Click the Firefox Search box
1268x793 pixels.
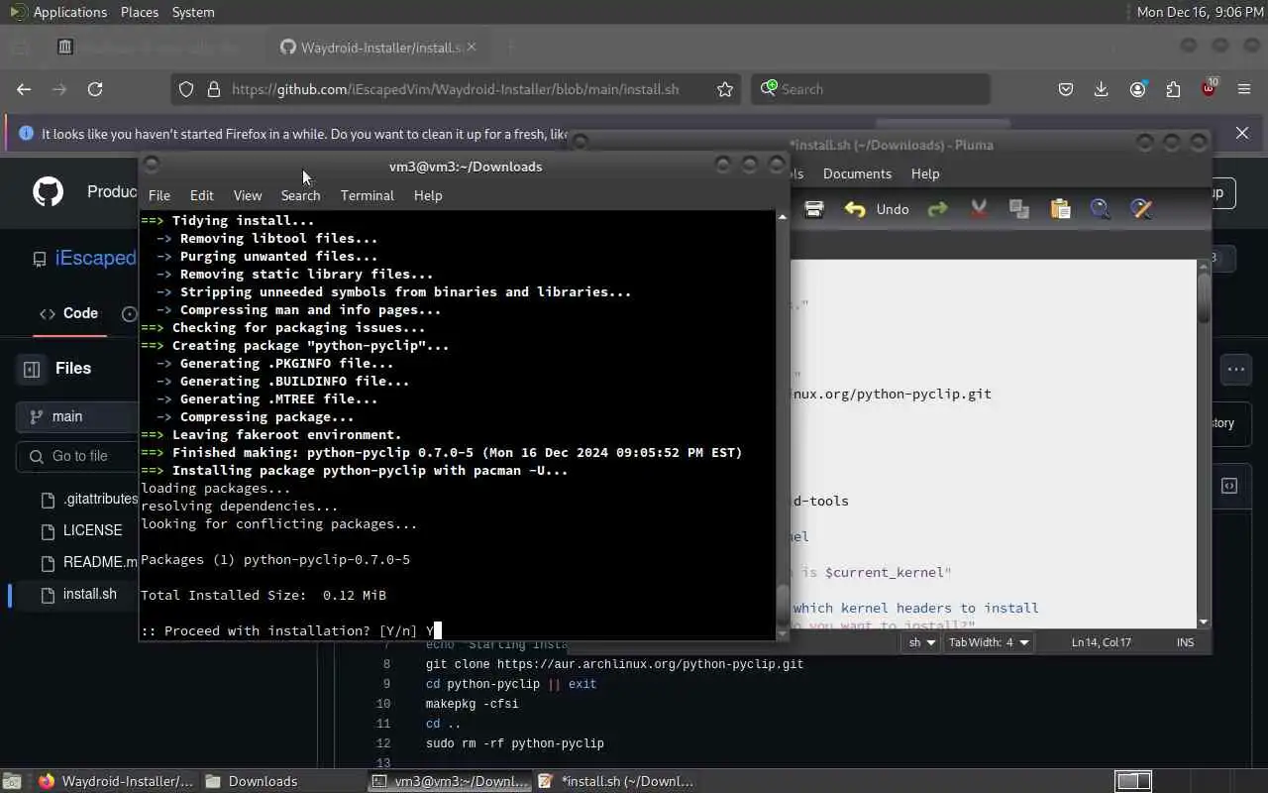pyautogui.click(x=871, y=89)
